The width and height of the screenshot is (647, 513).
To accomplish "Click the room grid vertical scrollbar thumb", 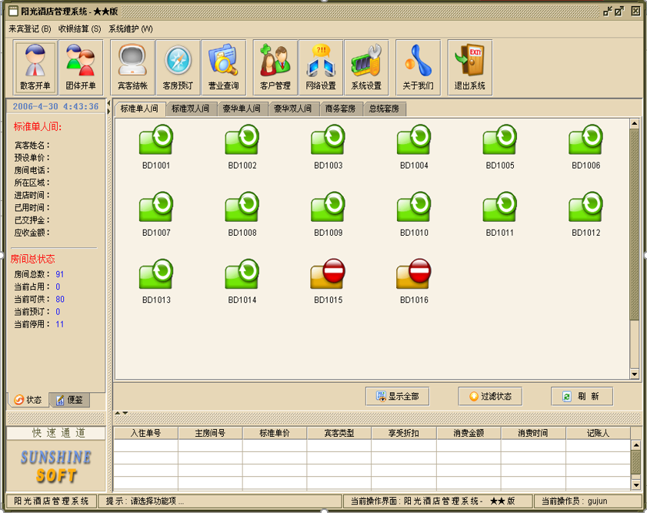I will 635,224.
